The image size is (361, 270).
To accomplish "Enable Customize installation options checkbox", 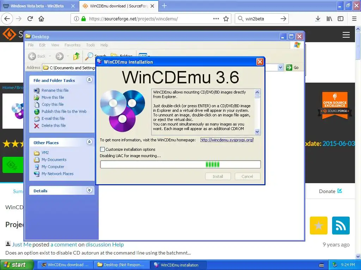I will (103, 149).
